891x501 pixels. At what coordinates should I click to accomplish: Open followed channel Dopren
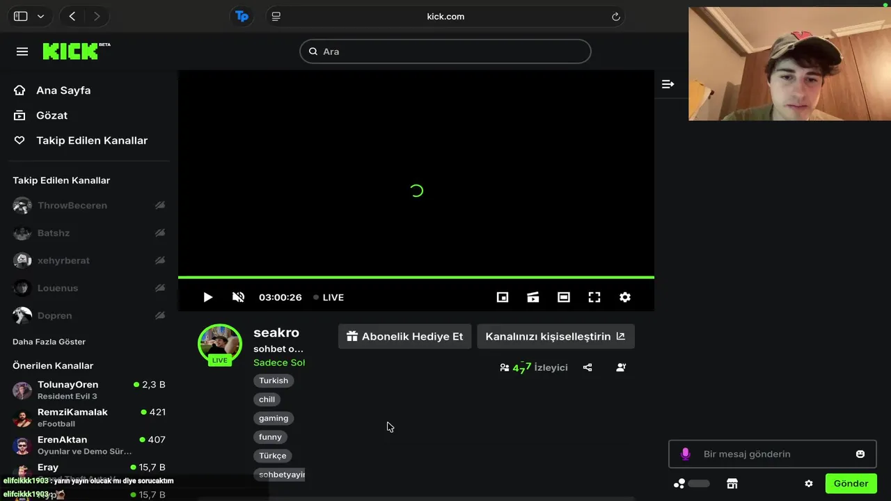click(x=55, y=315)
